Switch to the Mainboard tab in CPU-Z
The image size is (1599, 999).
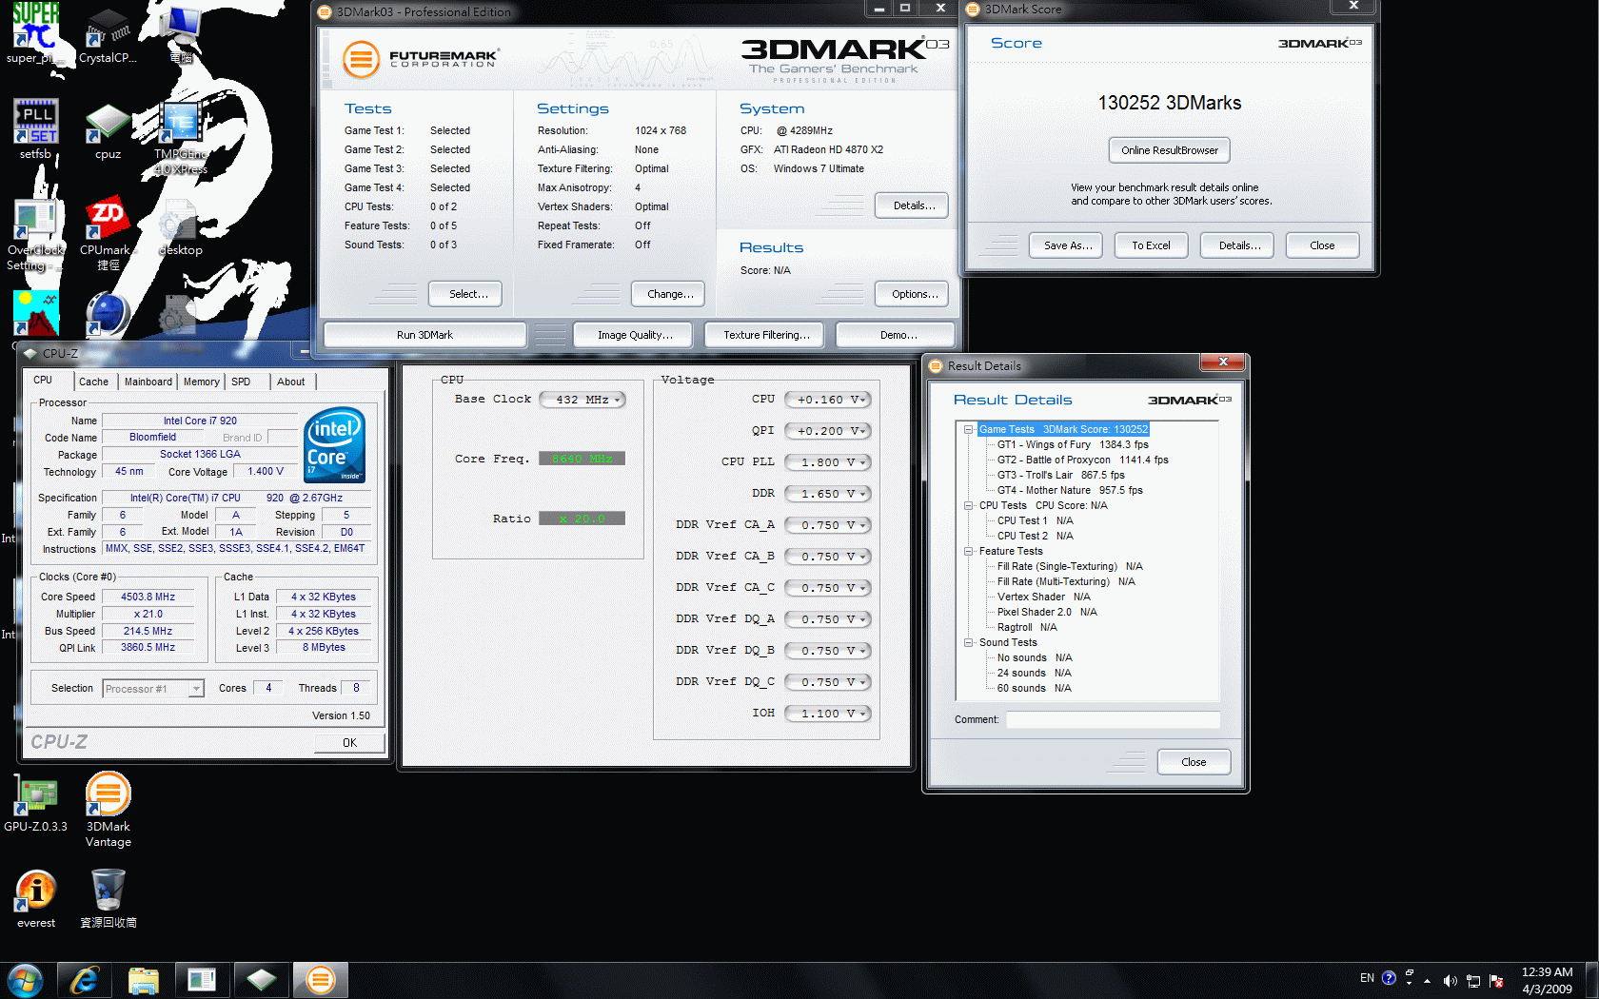pos(148,382)
